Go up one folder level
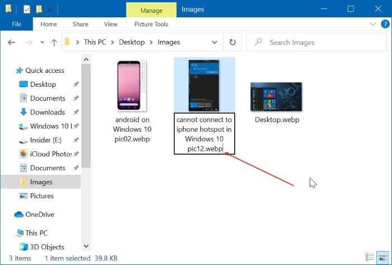Screen dimensions: 392x265 (54, 43)
